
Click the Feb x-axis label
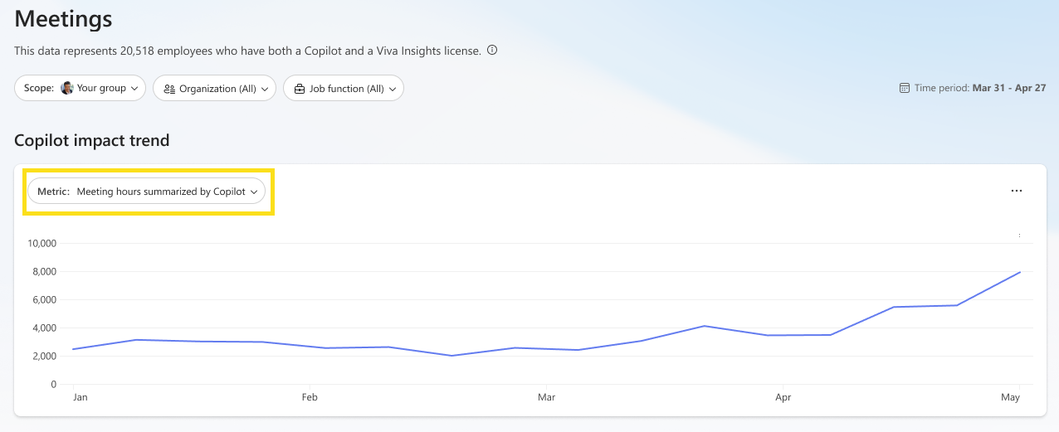click(310, 398)
